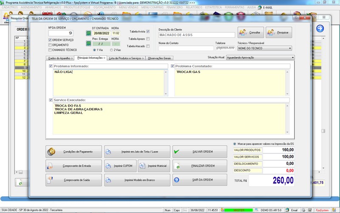This screenshot has height=213, width=340.
Task: Click SAIR DA ORDEM button
Action: [x=200, y=180]
